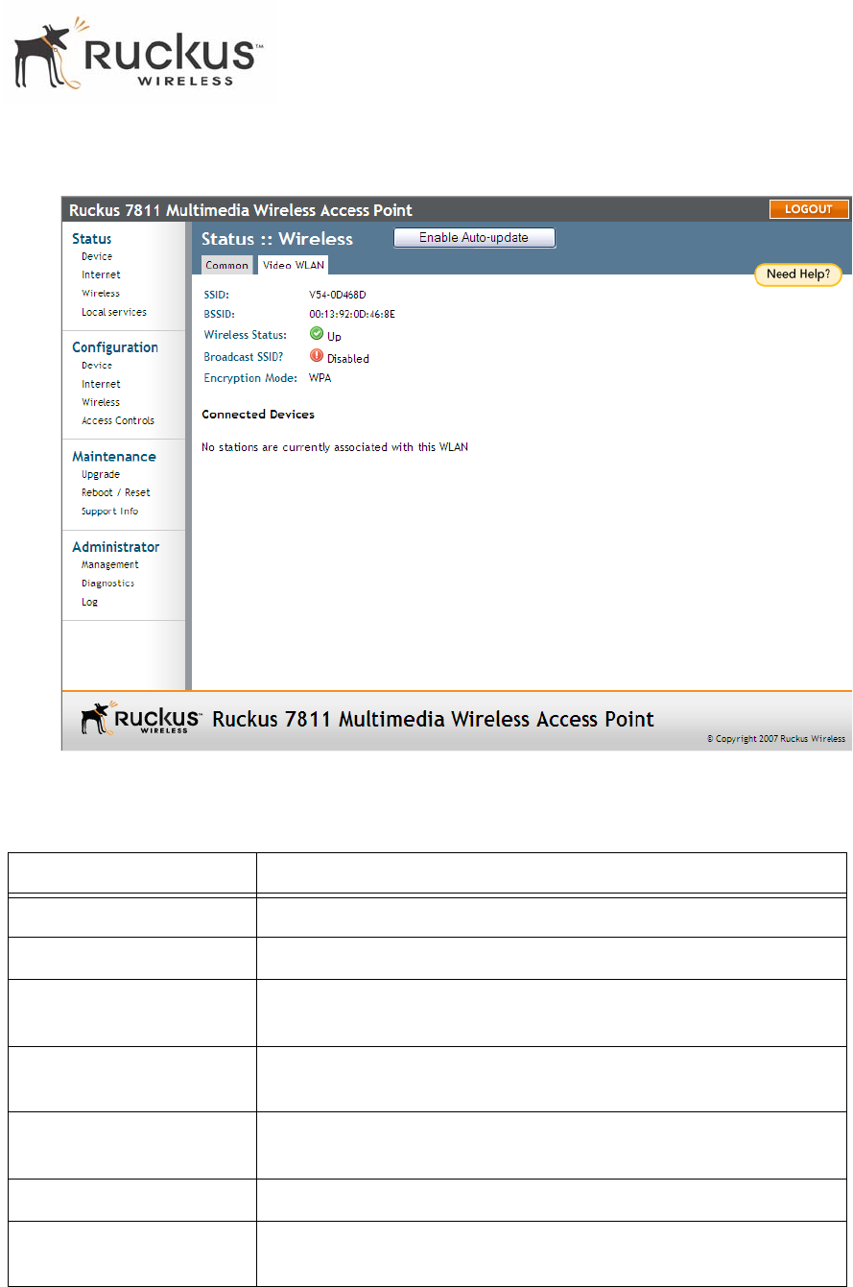This screenshot has height=1287, width=853.
Task: Open Local services status page
Action: (x=114, y=312)
